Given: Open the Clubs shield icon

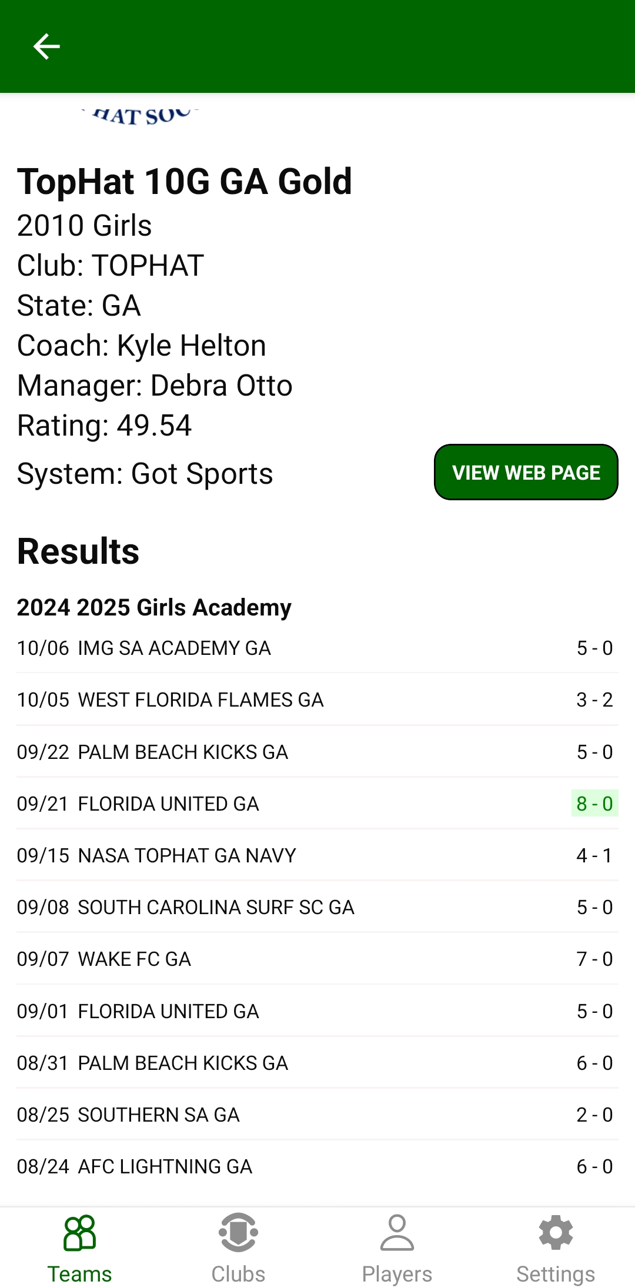Looking at the screenshot, I should click(238, 1233).
